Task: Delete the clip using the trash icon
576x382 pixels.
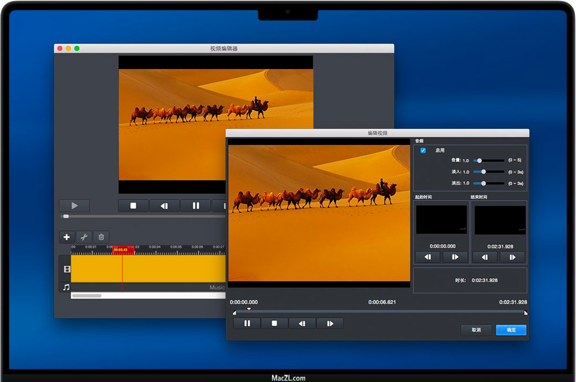Action: [101, 237]
